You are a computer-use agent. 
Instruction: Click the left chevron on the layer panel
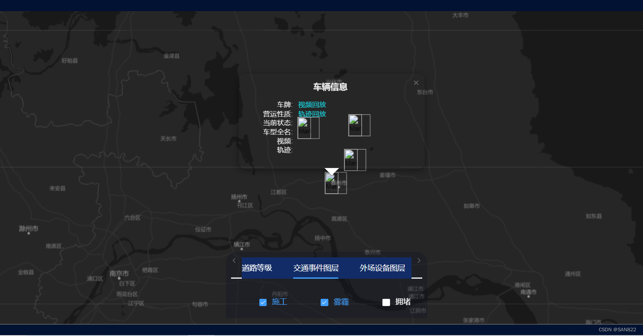coord(234,260)
